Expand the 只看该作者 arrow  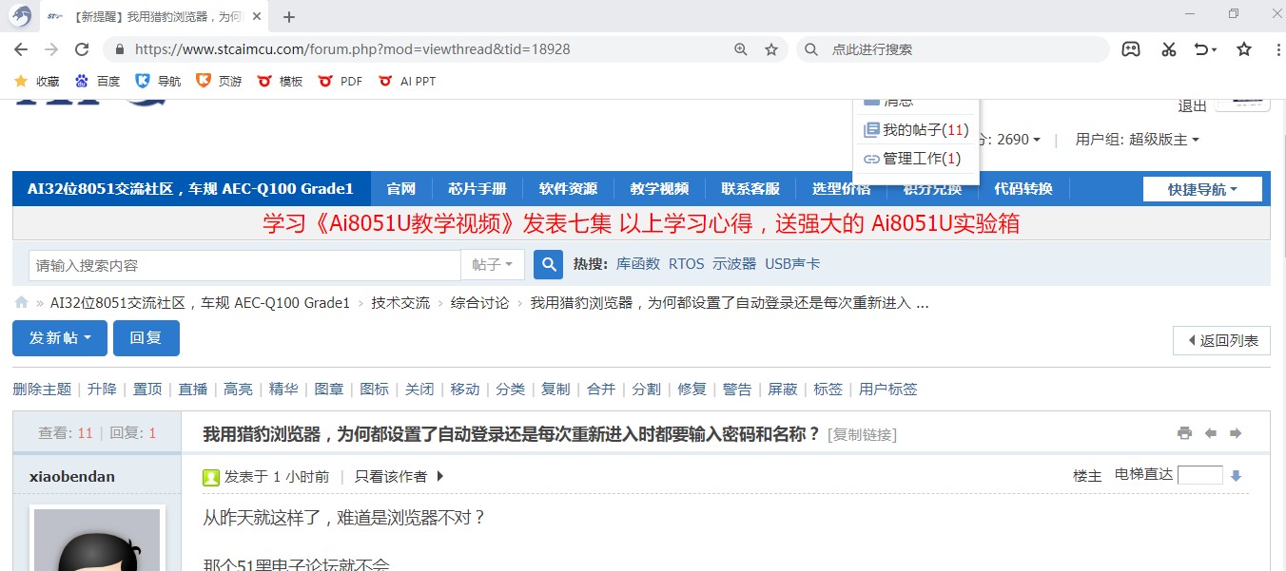coord(440,476)
